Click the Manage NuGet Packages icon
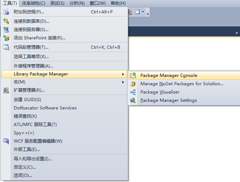The height and width of the screenshot is (182, 240). point(133,84)
